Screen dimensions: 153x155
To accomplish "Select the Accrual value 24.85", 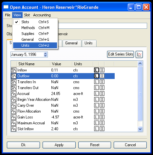I will click(56, 94).
